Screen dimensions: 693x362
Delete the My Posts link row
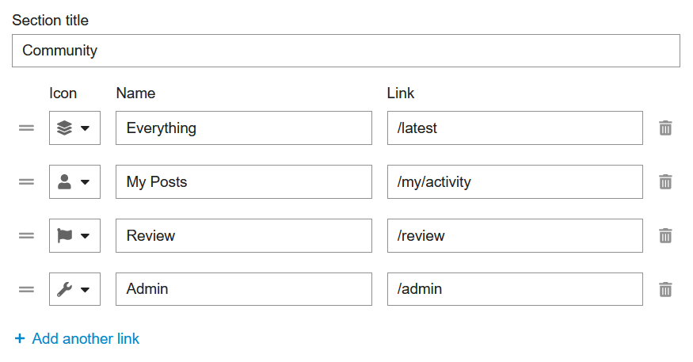(x=665, y=182)
